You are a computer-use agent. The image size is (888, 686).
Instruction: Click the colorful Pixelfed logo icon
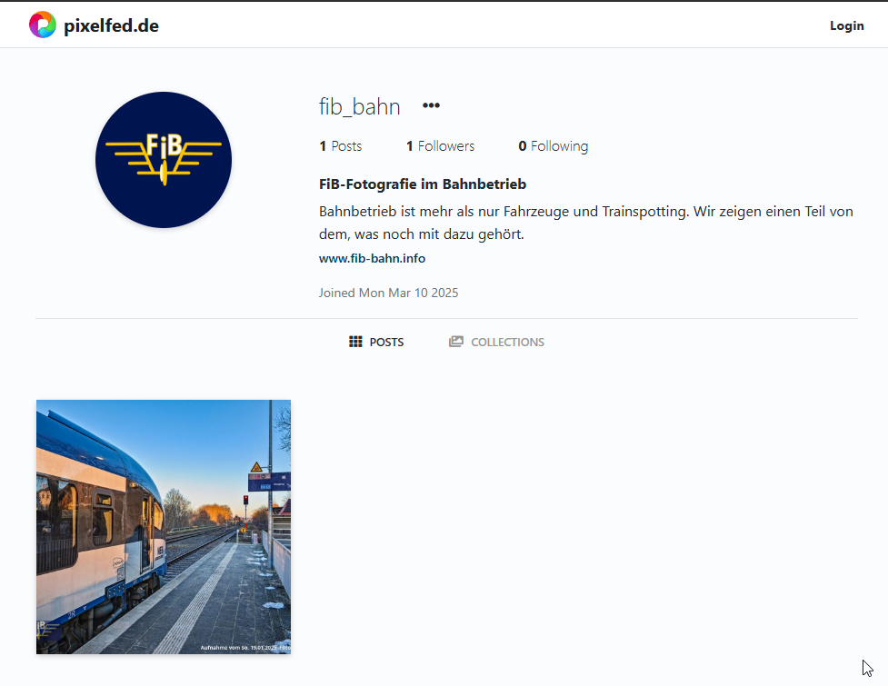[43, 25]
